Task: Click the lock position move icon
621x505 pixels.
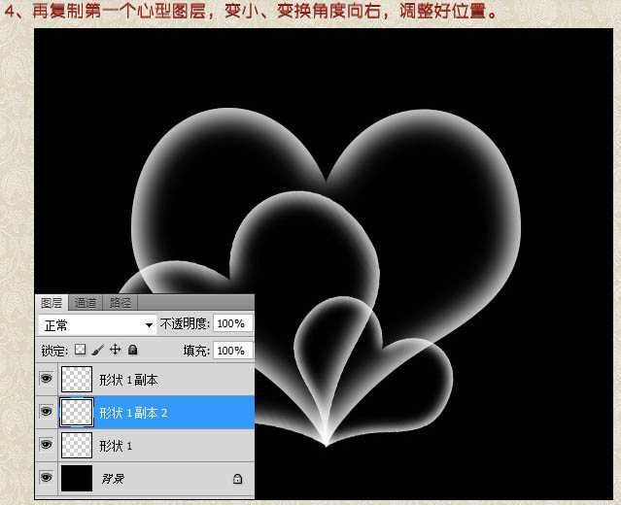Action: pos(115,350)
